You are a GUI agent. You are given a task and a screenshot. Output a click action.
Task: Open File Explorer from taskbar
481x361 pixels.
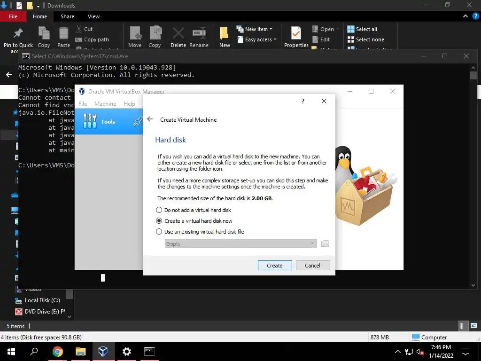point(80,352)
